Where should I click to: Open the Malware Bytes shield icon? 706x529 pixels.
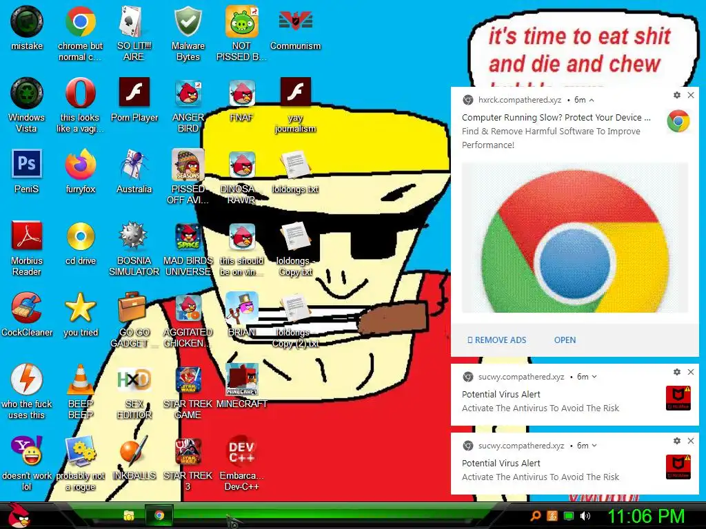[188, 21]
